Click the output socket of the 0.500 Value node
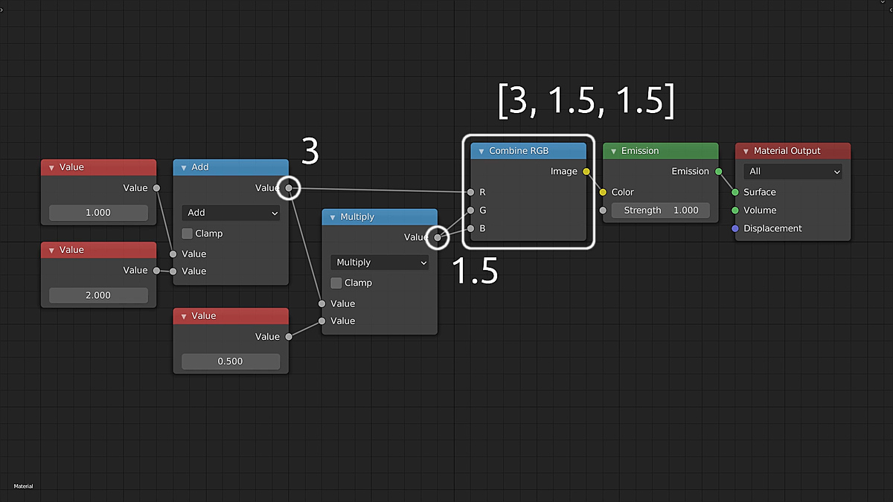 click(x=289, y=337)
